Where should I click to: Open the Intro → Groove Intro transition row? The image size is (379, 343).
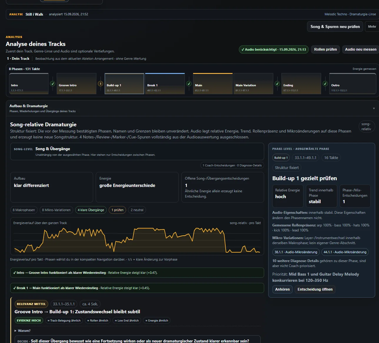[137, 273]
